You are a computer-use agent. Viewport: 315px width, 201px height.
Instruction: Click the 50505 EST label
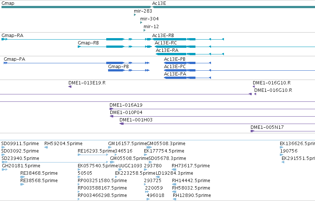click(x=85, y=173)
